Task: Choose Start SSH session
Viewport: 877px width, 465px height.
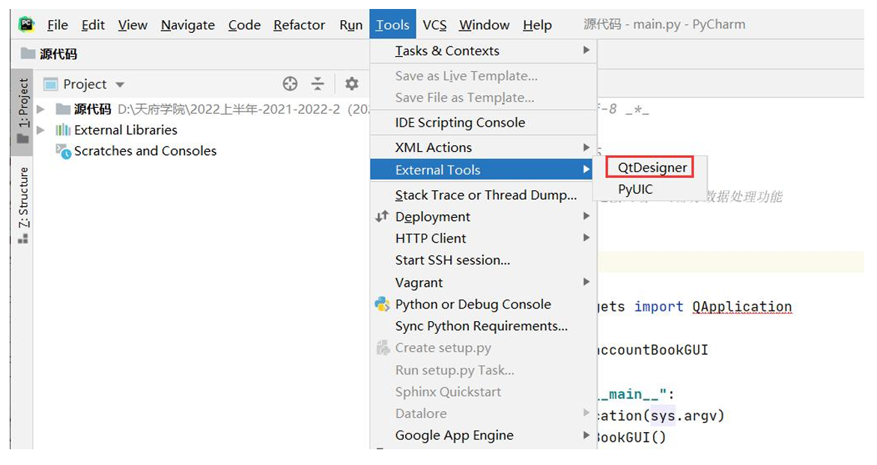Action: [x=484, y=261]
